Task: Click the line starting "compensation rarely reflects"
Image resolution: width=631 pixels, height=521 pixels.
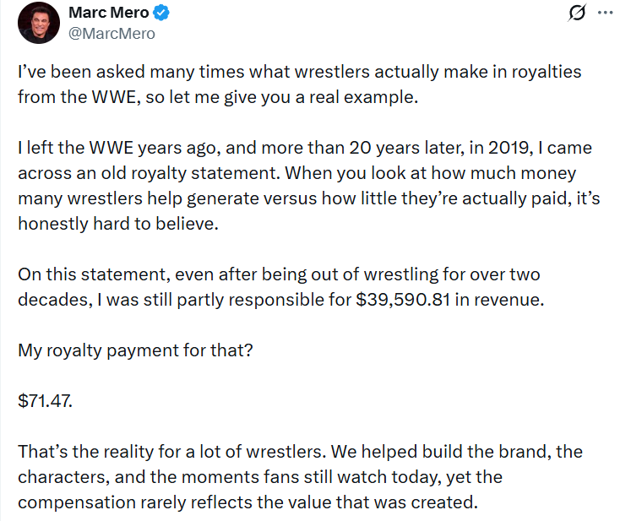Action: point(248,501)
